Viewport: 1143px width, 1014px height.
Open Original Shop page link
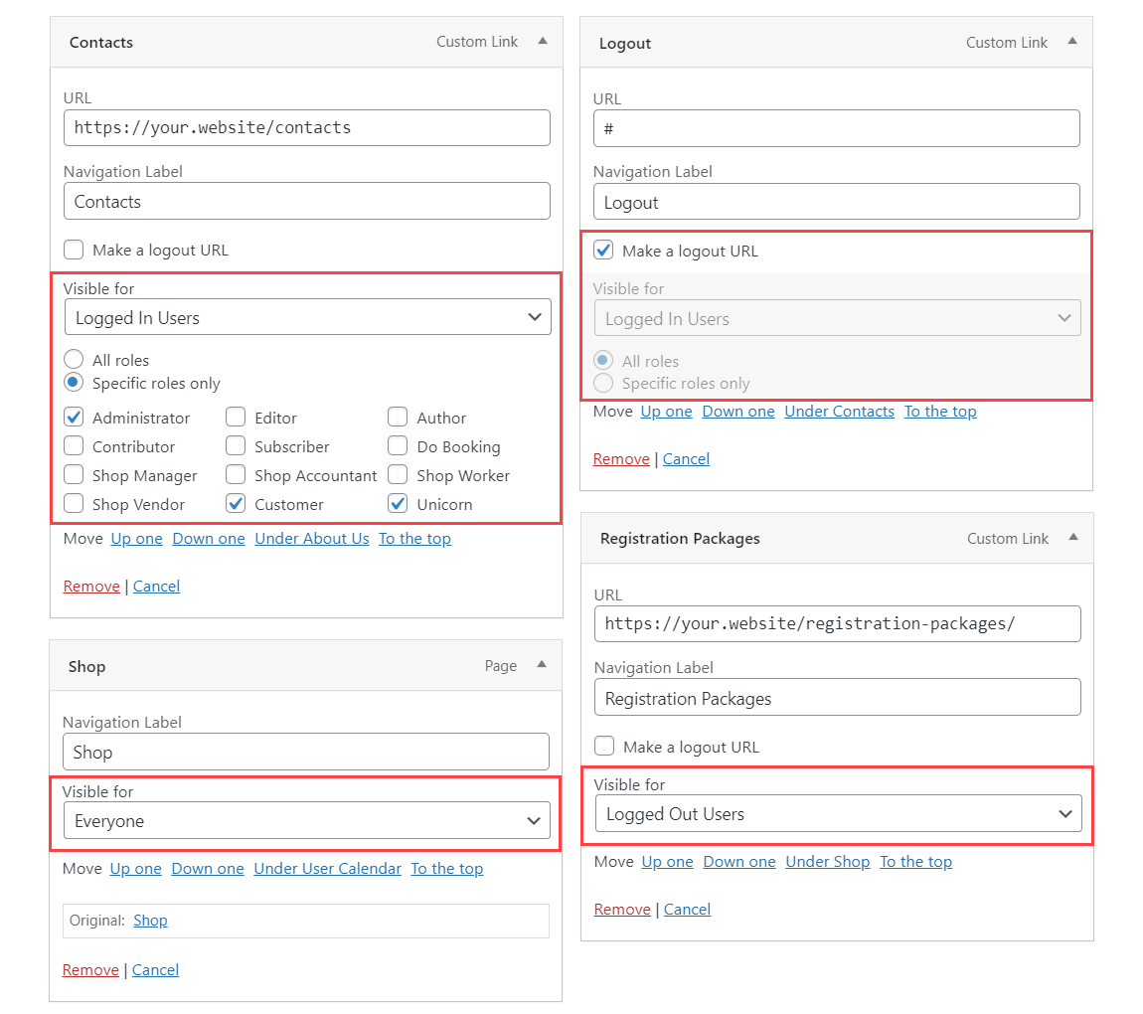150,920
